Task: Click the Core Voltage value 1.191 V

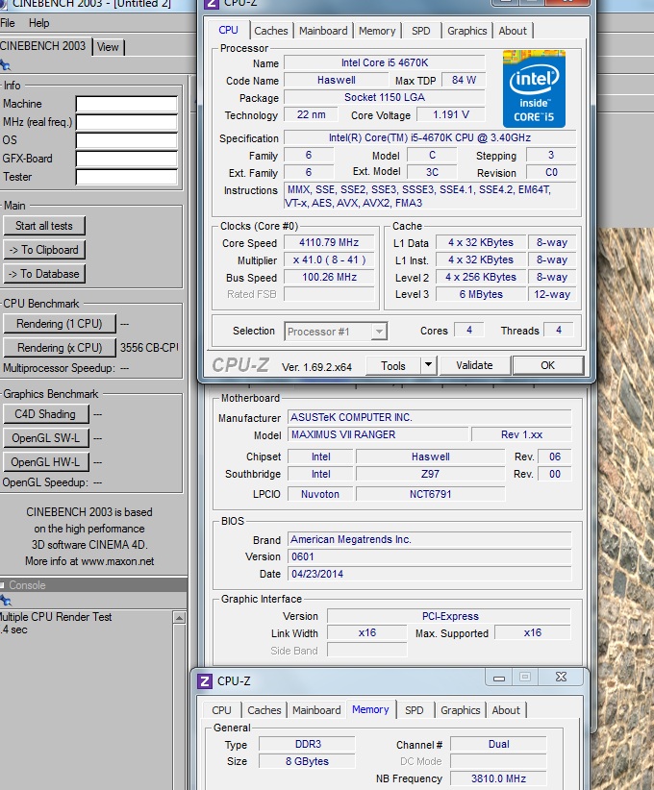Action: (x=451, y=114)
